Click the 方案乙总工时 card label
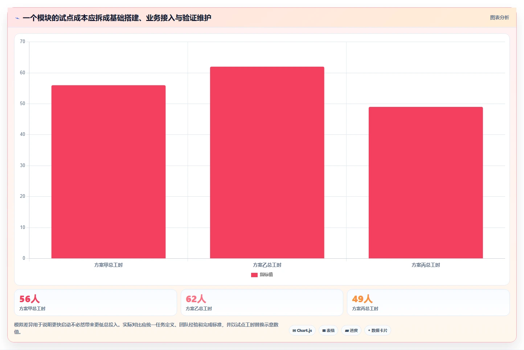 click(199, 309)
